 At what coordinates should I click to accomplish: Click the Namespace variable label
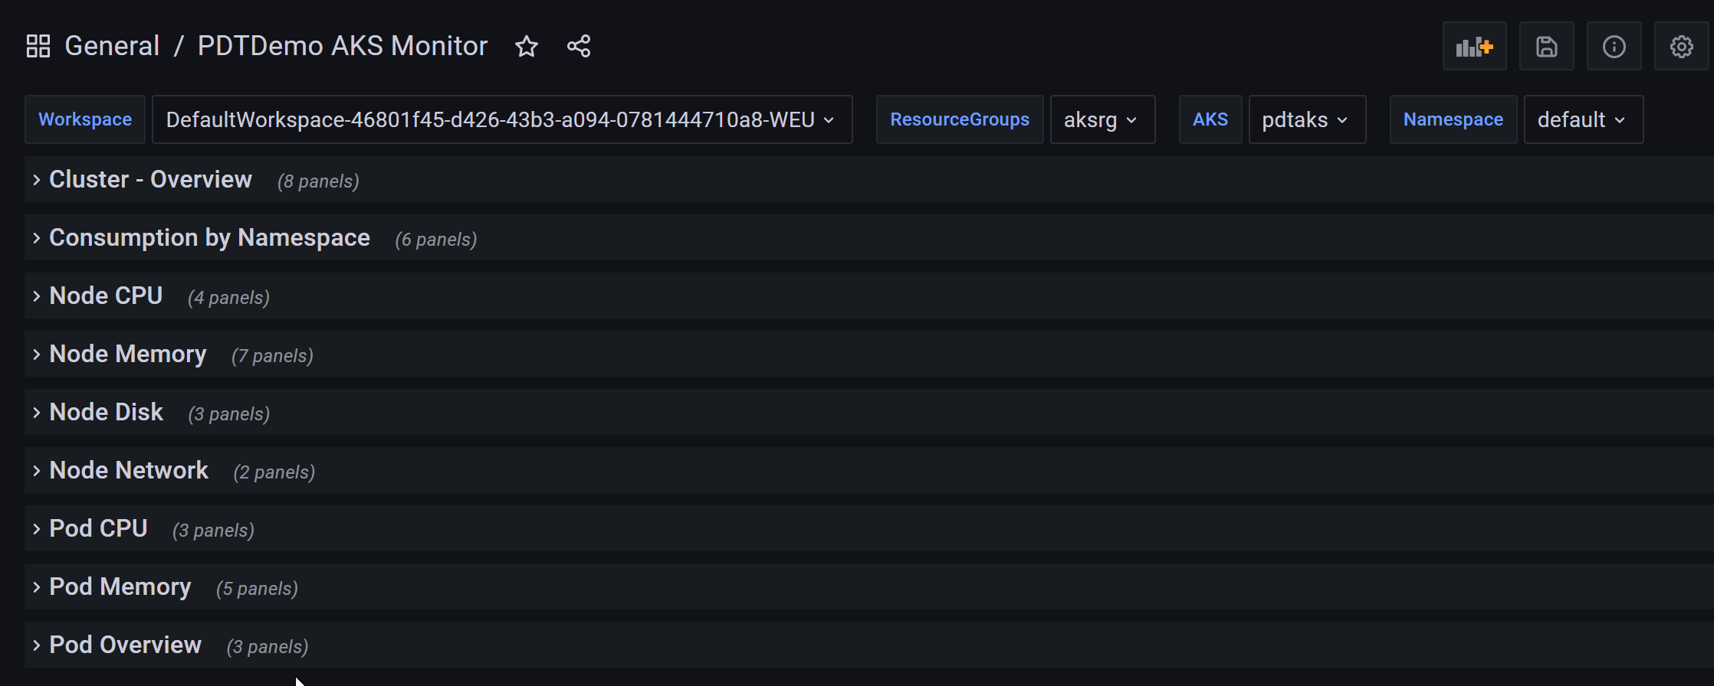click(1453, 119)
